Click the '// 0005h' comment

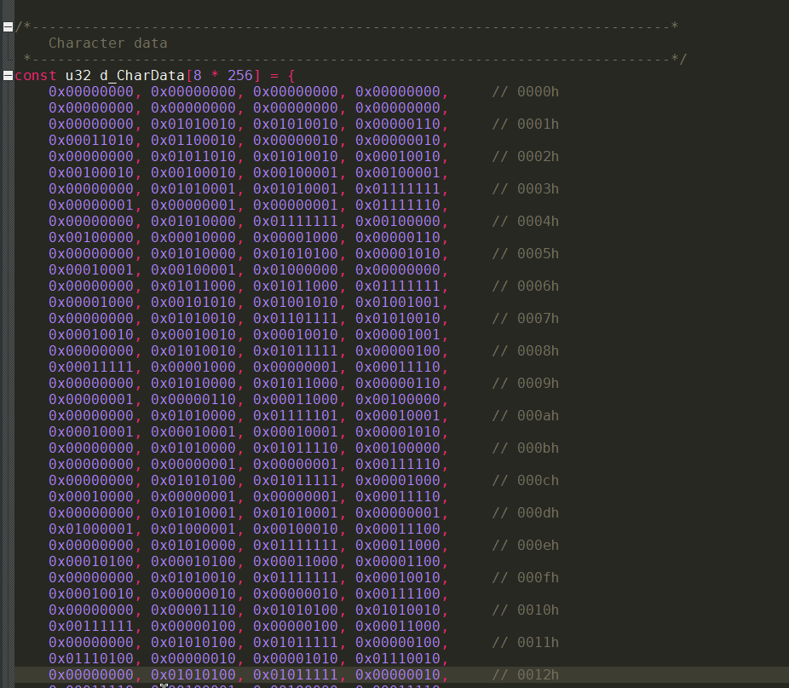pyautogui.click(x=526, y=254)
